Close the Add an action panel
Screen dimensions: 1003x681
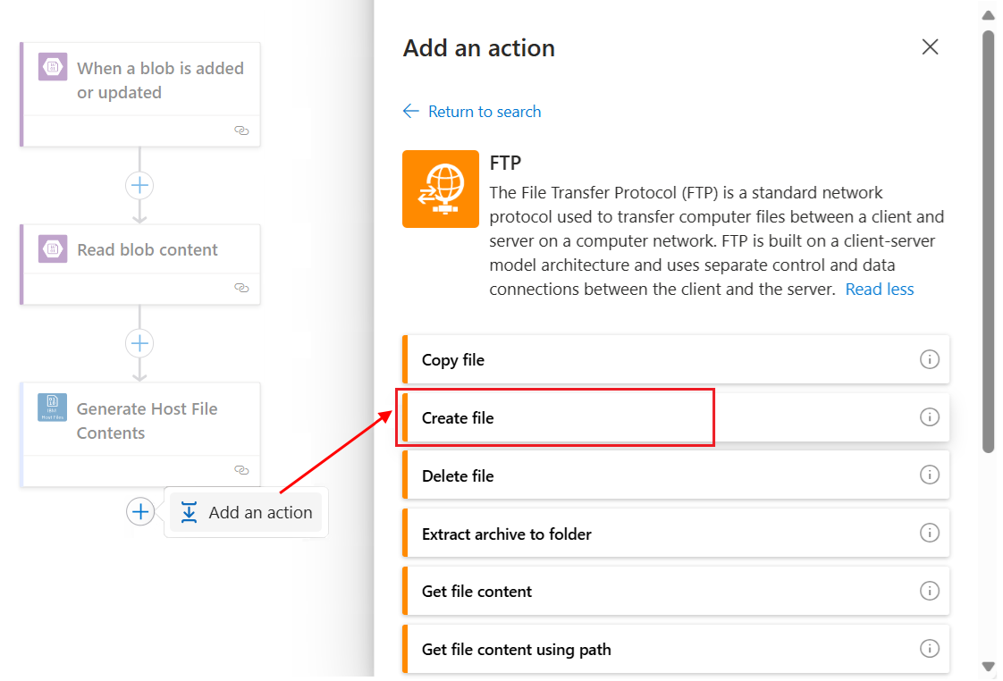[930, 47]
